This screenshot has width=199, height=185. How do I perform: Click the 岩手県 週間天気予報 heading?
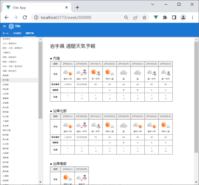73,46
